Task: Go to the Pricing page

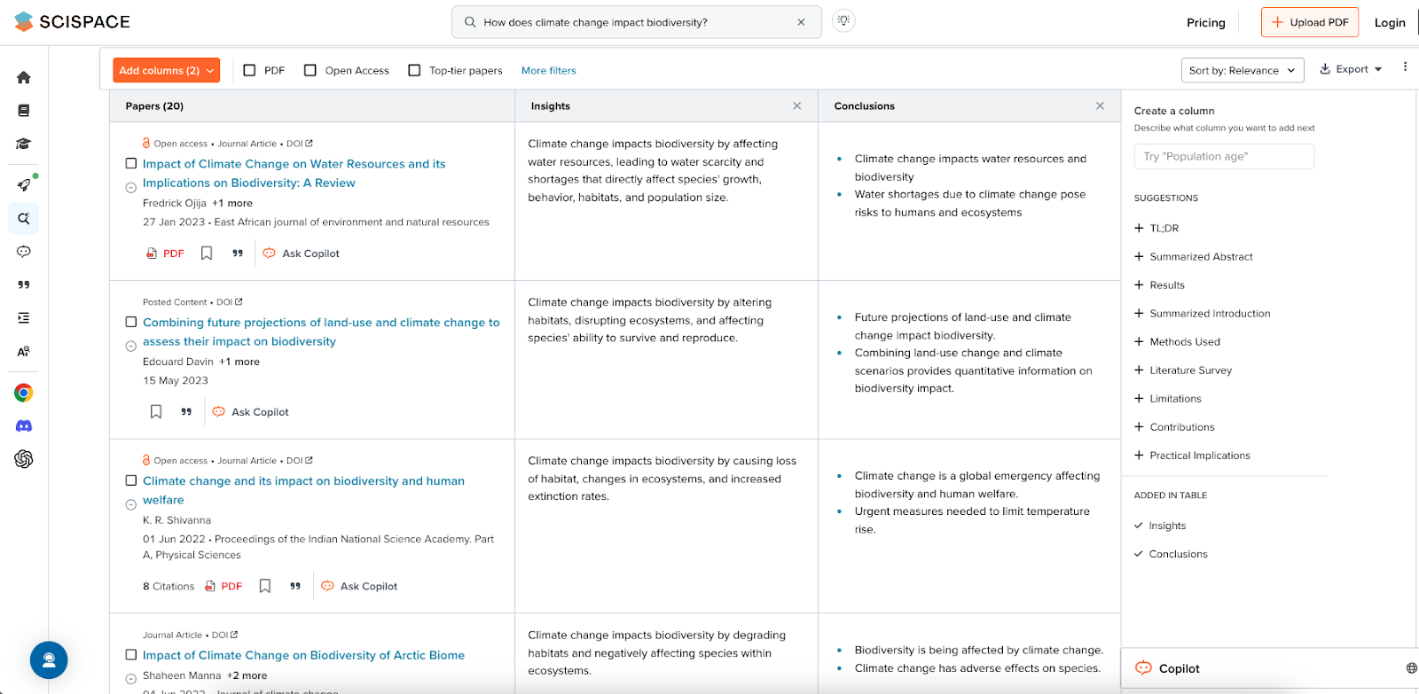Action: click(1206, 23)
